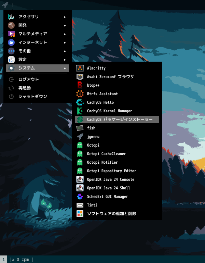Click the CachyOS Hello icon
Image resolution: width=205 pixels, height=263 pixels.
click(x=80, y=102)
